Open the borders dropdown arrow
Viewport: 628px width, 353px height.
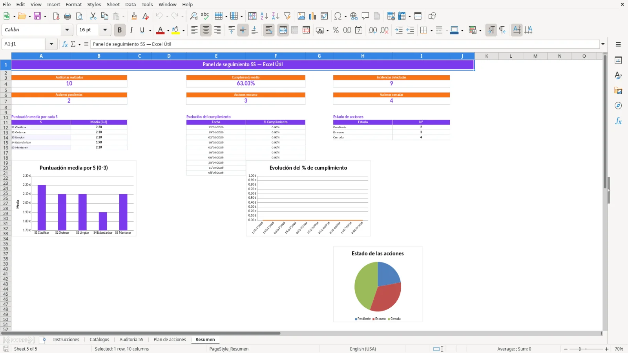431,30
